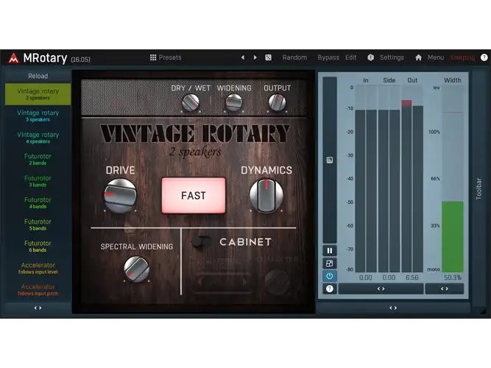
Task: Expand the level meters arrows button
Action: (381, 289)
